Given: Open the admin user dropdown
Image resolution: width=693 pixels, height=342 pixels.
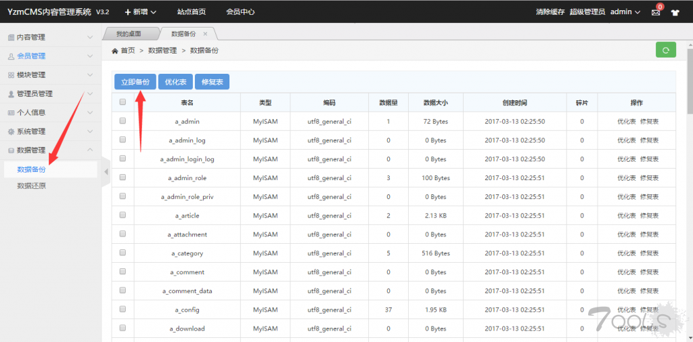Looking at the screenshot, I should pos(625,12).
